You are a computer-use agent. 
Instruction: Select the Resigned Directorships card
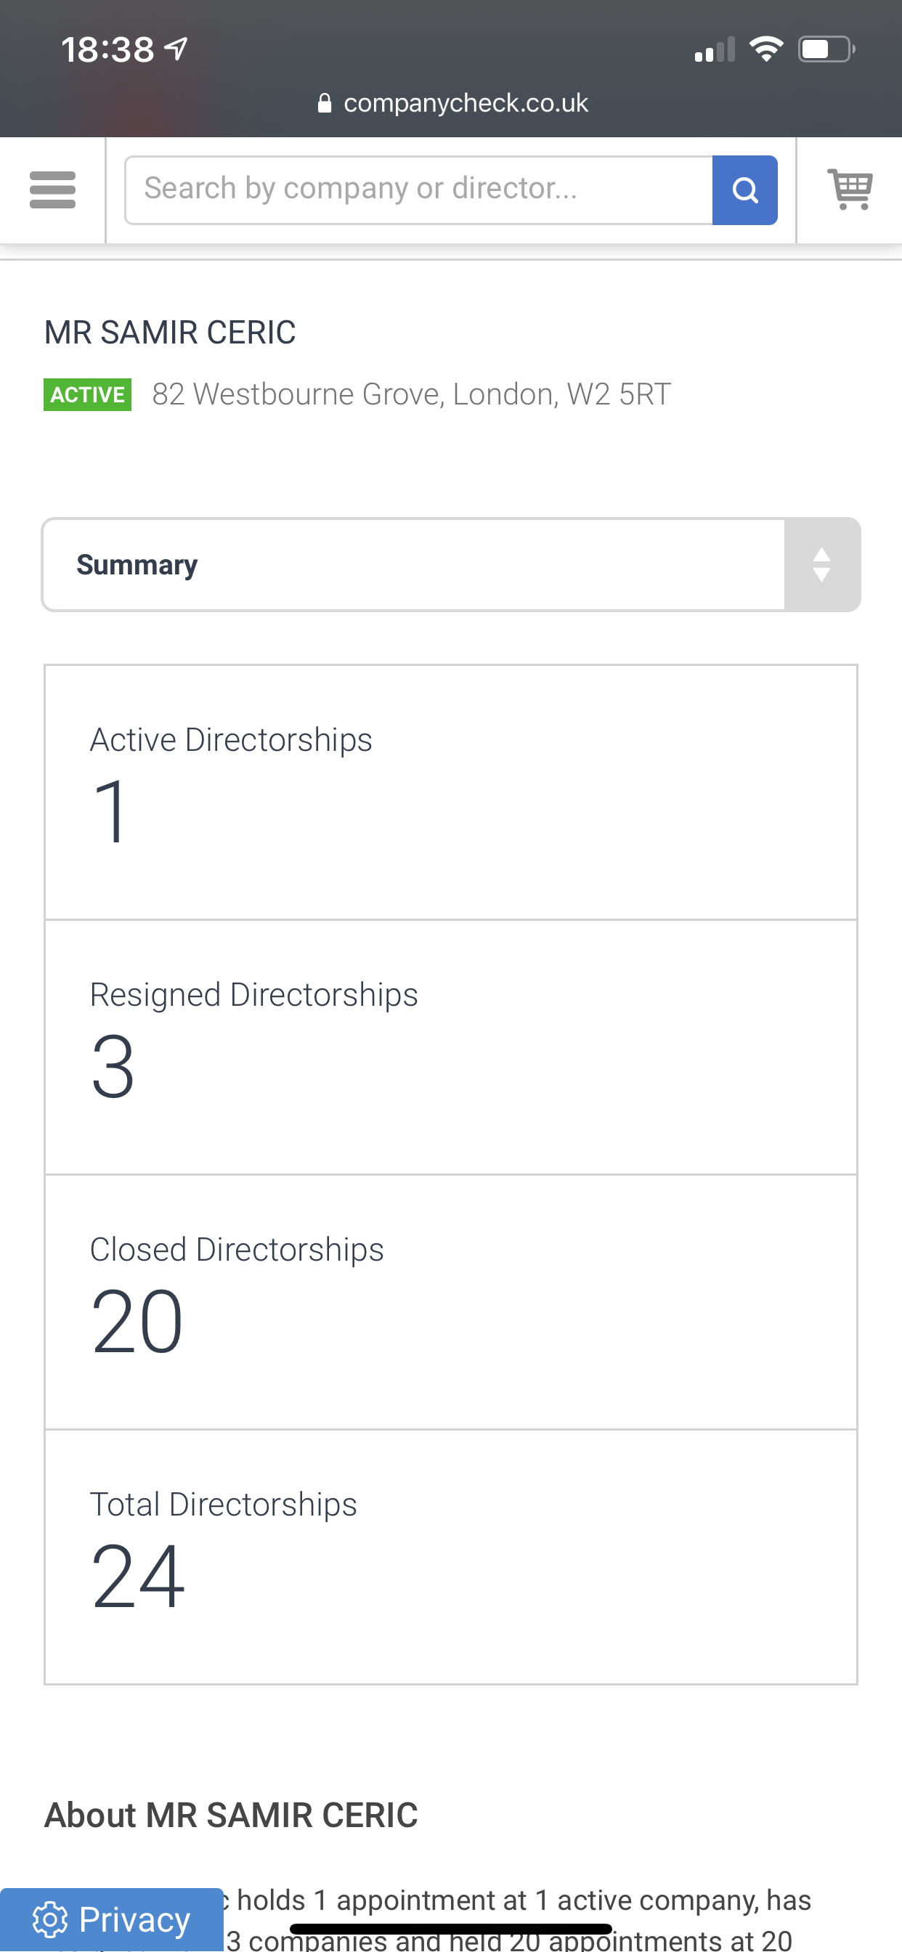(451, 1048)
